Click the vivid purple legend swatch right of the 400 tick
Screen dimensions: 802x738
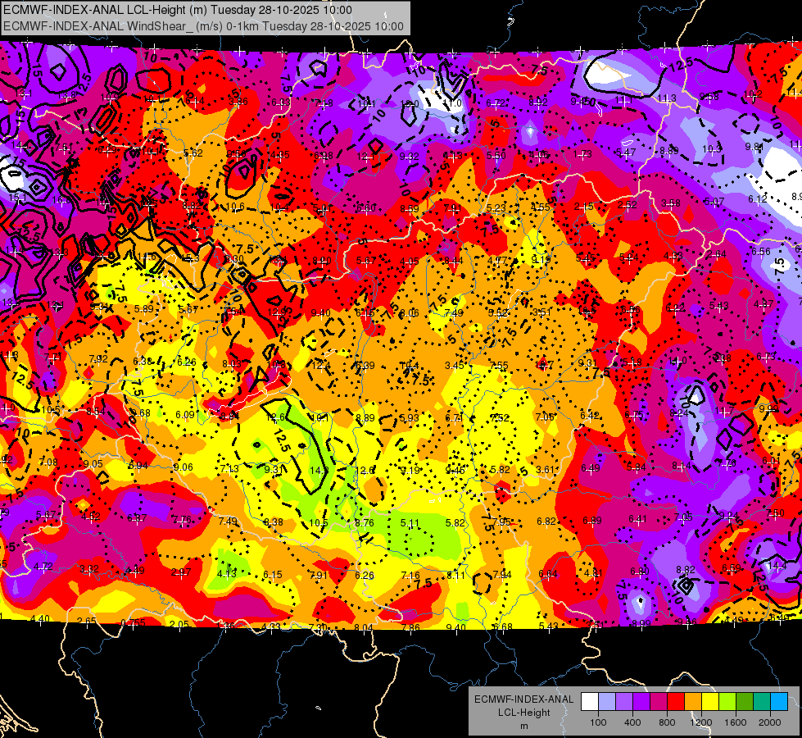tap(641, 702)
